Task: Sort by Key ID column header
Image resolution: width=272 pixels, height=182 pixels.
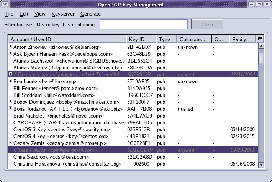Action: coord(141,39)
